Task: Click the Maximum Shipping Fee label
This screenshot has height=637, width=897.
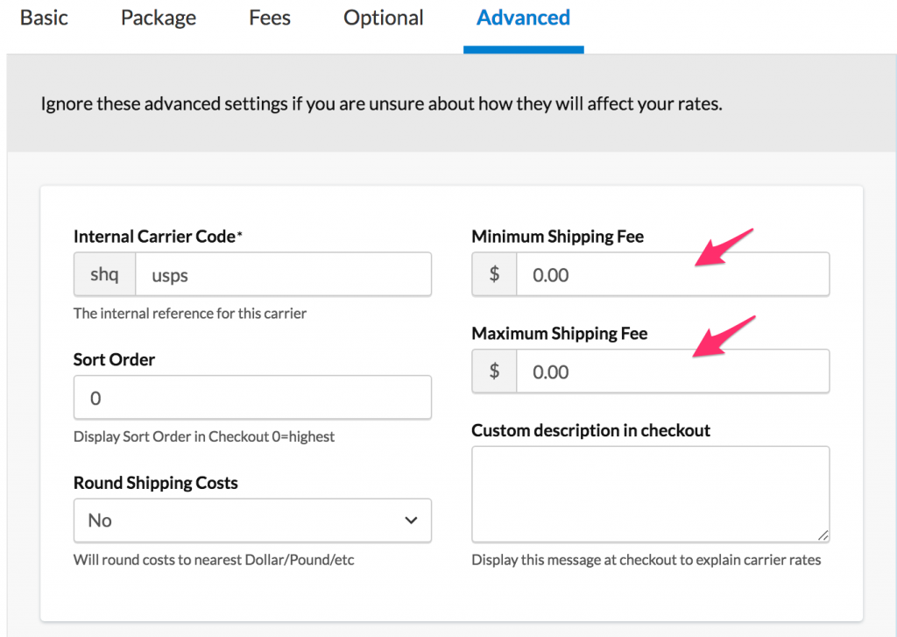Action: 559,334
